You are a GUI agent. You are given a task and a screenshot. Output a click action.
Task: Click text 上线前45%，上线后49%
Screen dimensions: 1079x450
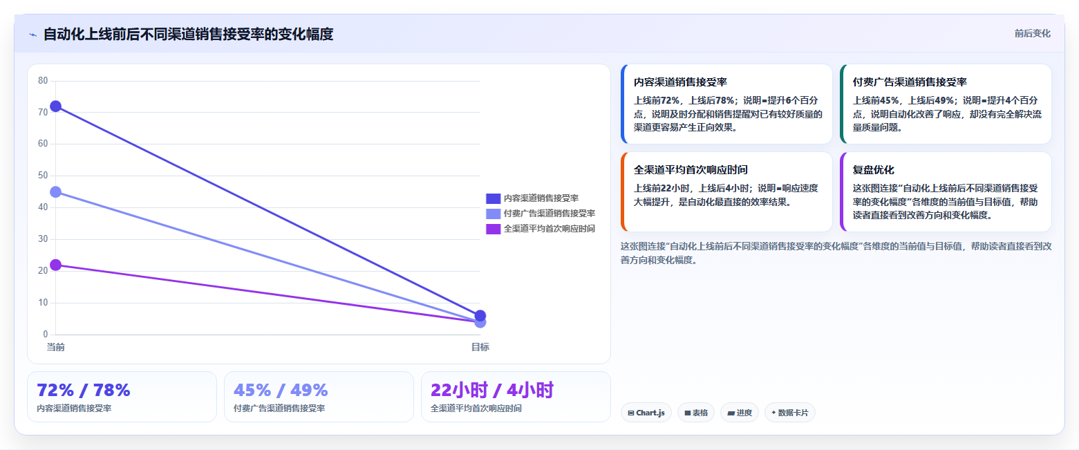tap(905, 100)
